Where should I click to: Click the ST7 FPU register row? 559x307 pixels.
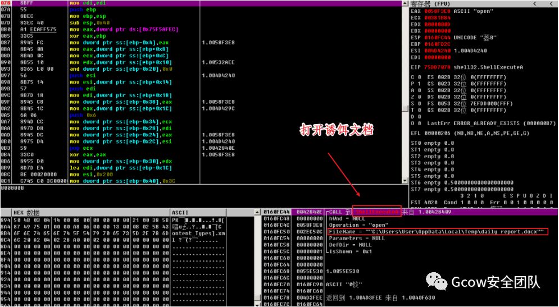[462, 190]
